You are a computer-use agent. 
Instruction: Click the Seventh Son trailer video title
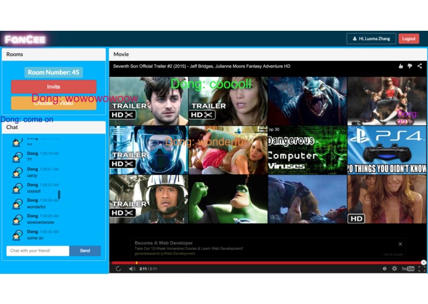201,66
